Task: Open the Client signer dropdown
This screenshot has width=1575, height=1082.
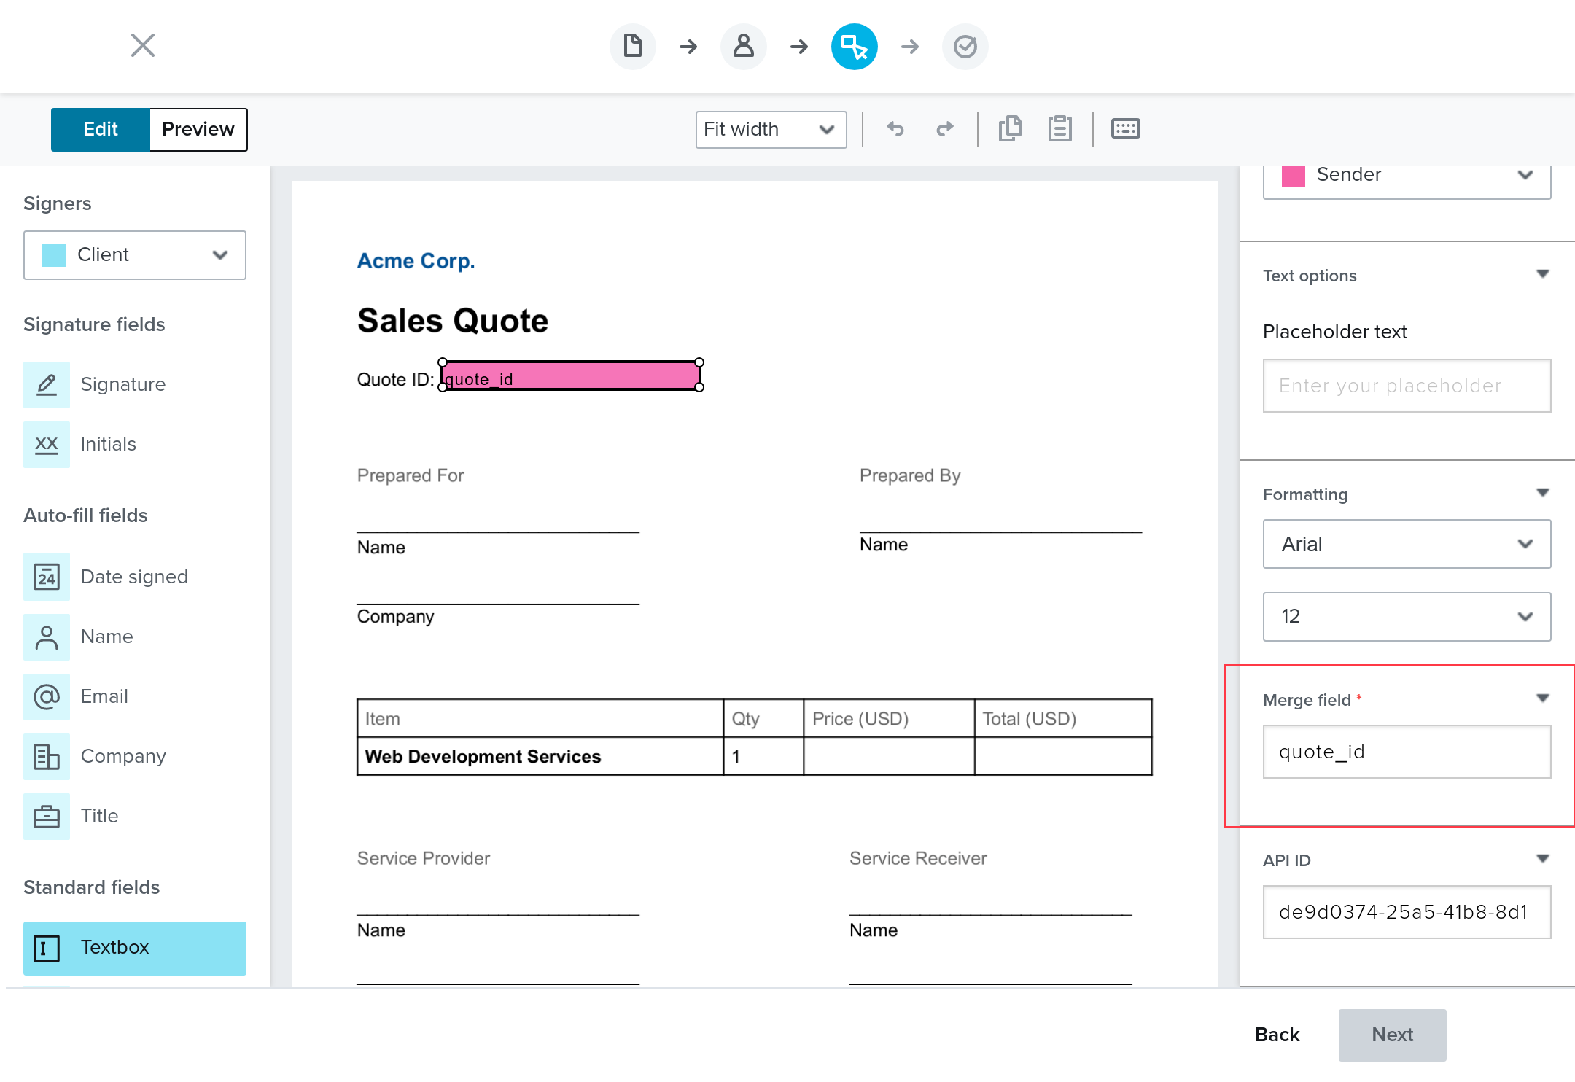Action: pyautogui.click(x=135, y=254)
